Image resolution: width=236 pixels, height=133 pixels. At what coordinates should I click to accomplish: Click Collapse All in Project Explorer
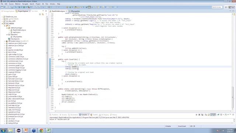40,14
